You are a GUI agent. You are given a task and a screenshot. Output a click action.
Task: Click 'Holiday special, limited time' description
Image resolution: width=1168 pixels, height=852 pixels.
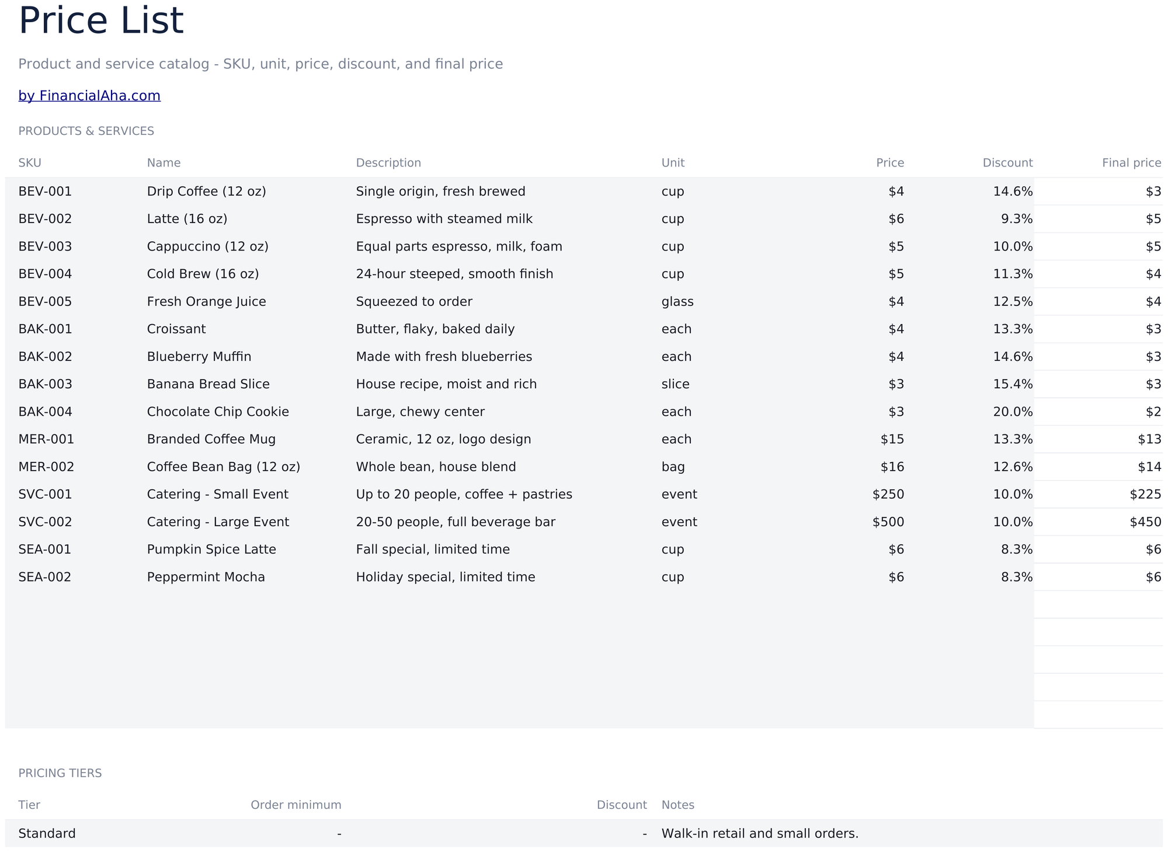click(x=446, y=578)
